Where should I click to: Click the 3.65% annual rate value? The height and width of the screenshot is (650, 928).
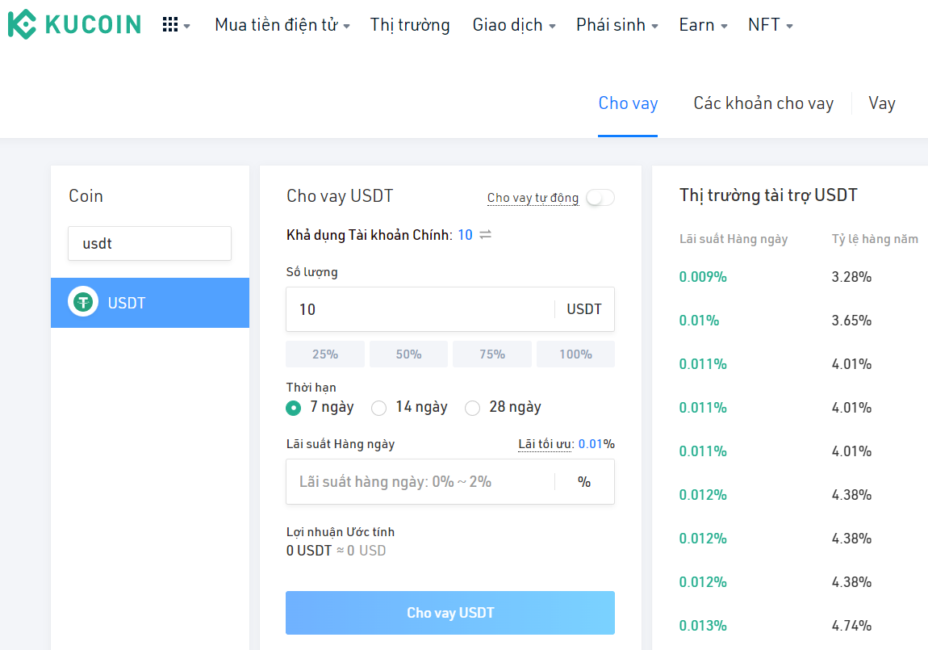[x=851, y=321]
